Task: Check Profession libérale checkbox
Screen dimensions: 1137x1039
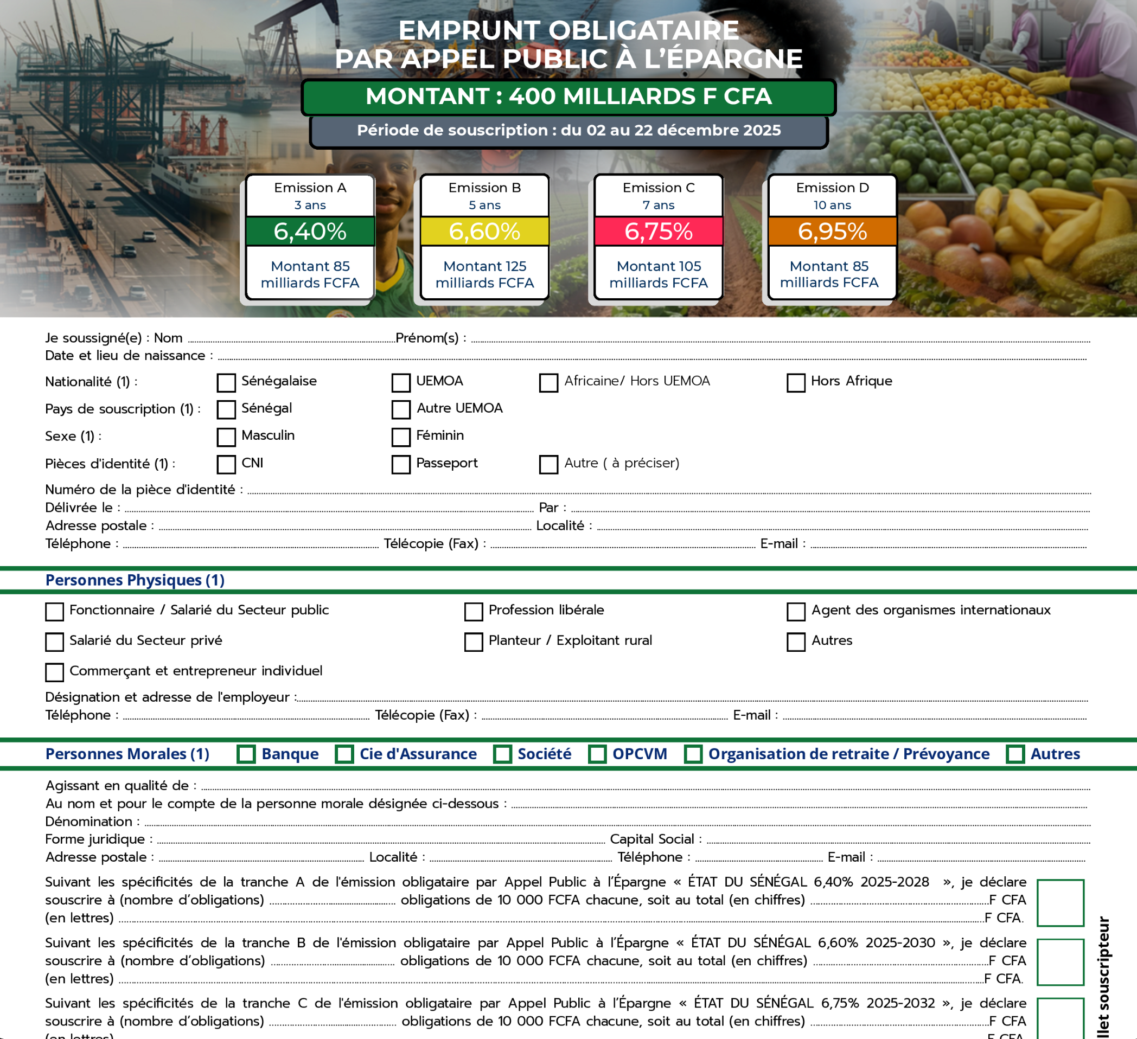Action: tap(473, 611)
